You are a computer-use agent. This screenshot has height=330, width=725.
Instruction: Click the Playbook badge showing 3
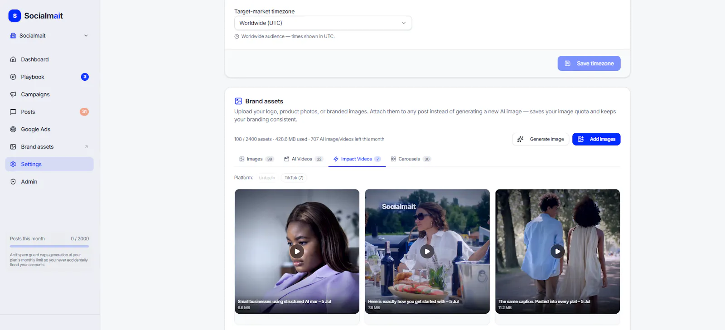pyautogui.click(x=85, y=77)
